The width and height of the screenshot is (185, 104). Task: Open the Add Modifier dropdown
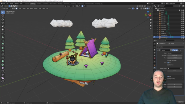170,47
